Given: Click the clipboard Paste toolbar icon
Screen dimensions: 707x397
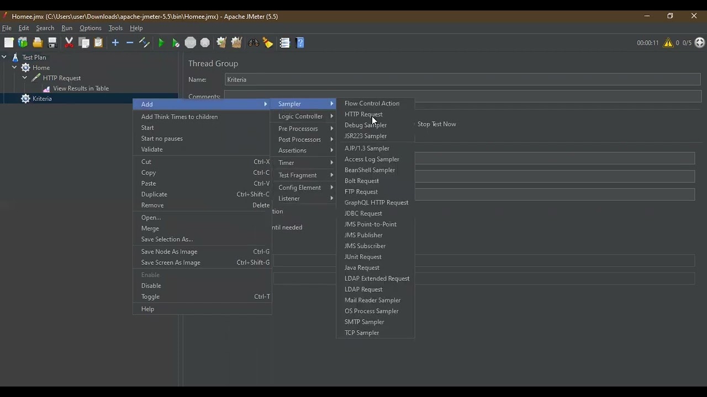Looking at the screenshot, I should pyautogui.click(x=98, y=42).
